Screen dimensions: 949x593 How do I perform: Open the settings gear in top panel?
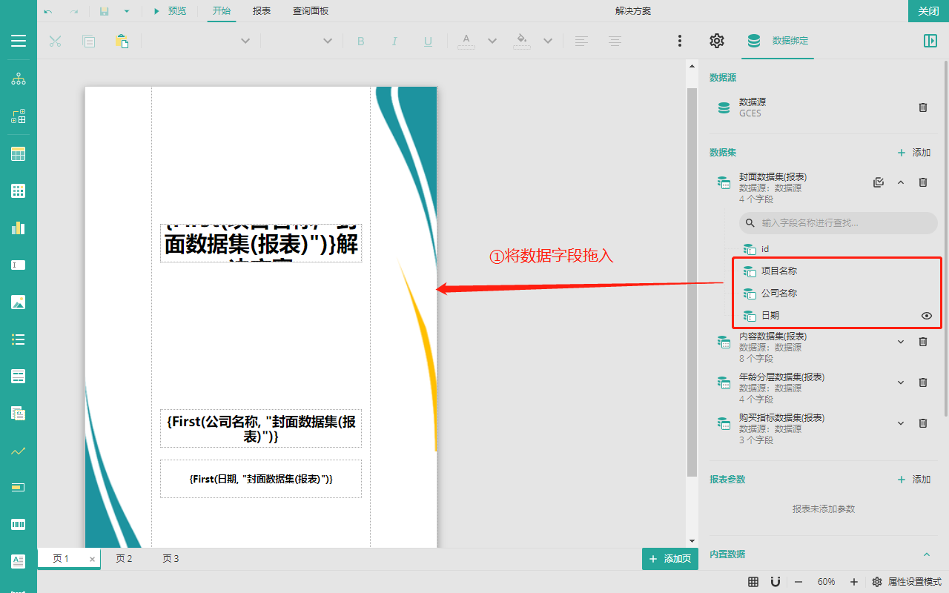(x=716, y=41)
